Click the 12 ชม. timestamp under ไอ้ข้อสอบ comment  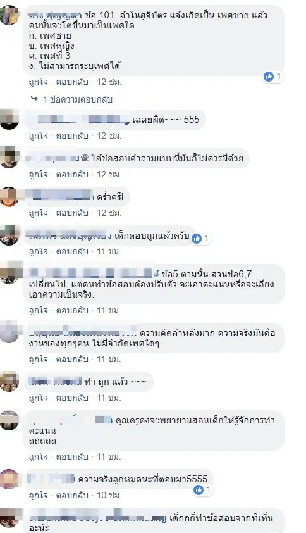109,174
